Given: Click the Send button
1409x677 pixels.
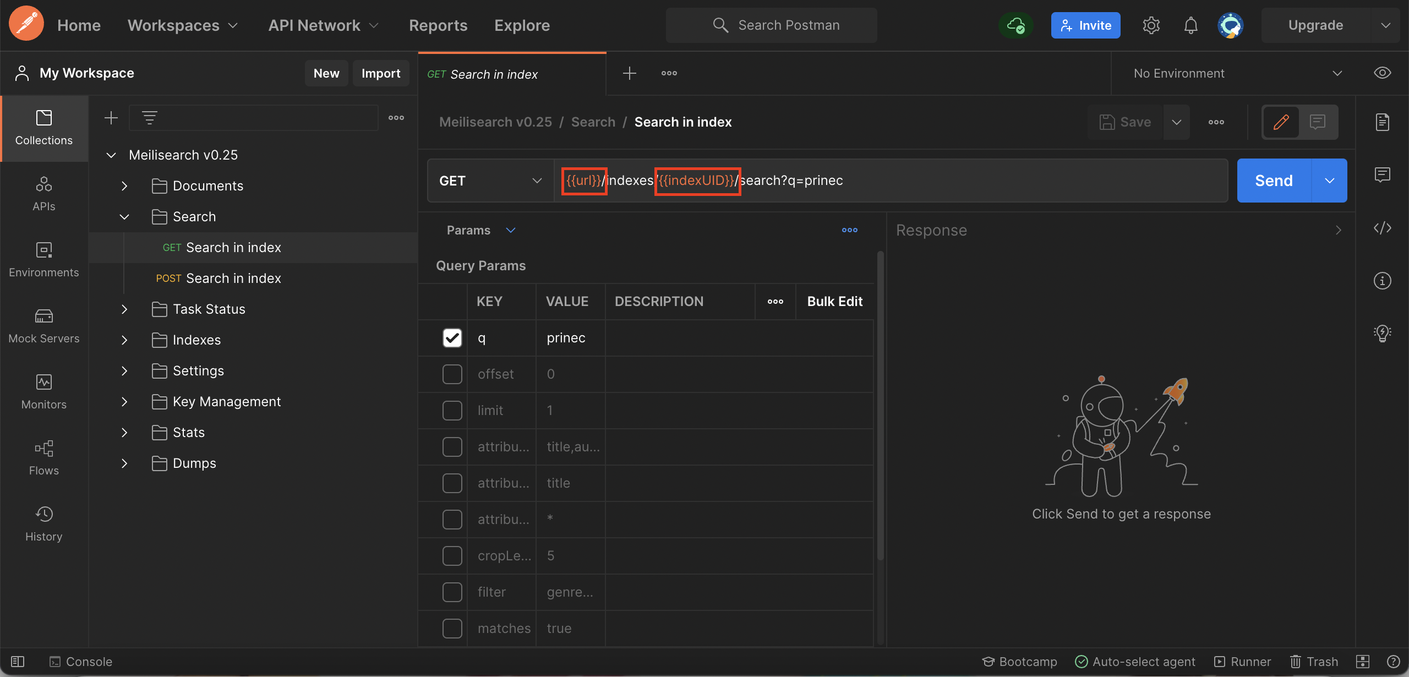Looking at the screenshot, I should (1274, 181).
